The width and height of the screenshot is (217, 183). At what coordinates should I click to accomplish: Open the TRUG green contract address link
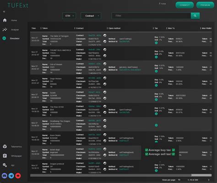coord(94,49)
